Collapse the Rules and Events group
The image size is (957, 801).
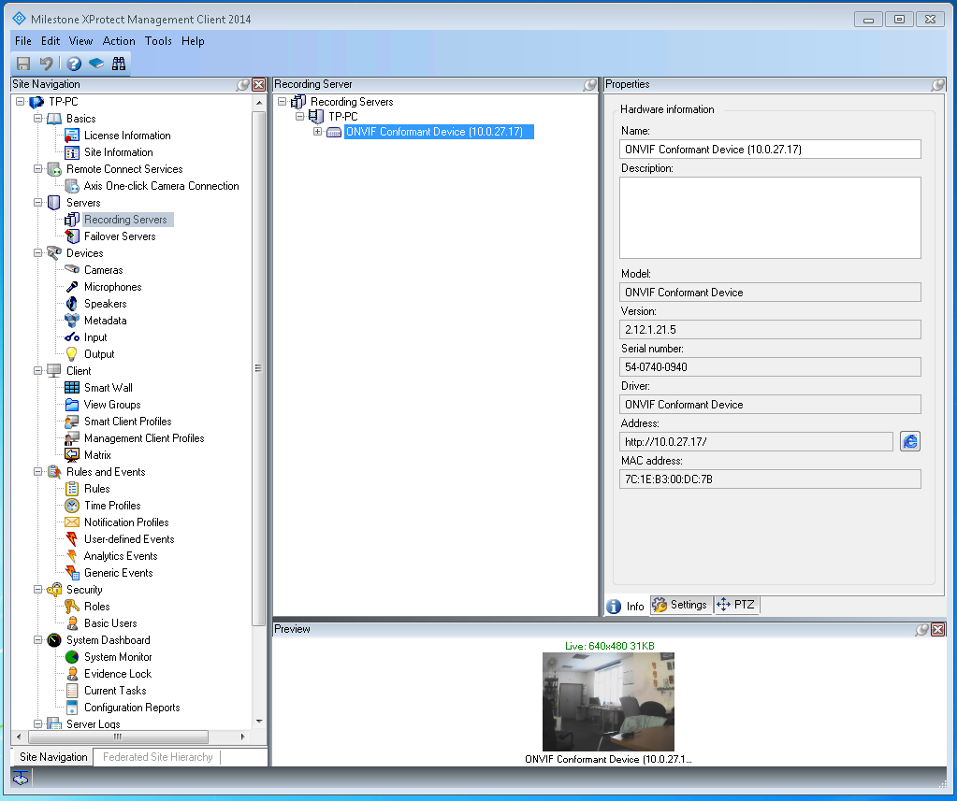tap(38, 472)
